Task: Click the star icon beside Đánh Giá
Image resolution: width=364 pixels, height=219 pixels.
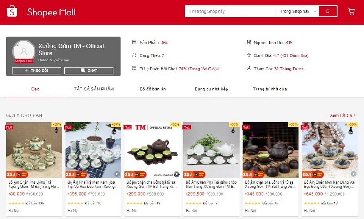Action: click(249, 55)
